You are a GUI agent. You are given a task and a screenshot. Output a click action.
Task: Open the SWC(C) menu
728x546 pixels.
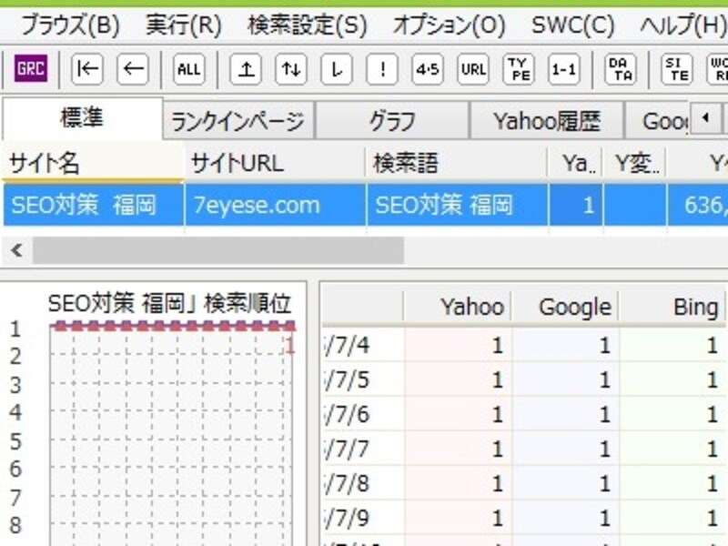coord(573,25)
